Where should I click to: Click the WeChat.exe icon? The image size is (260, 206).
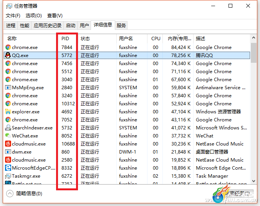pyautogui.click(x=8, y=136)
